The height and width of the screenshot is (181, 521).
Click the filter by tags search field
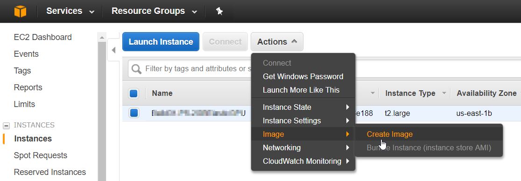click(x=190, y=69)
